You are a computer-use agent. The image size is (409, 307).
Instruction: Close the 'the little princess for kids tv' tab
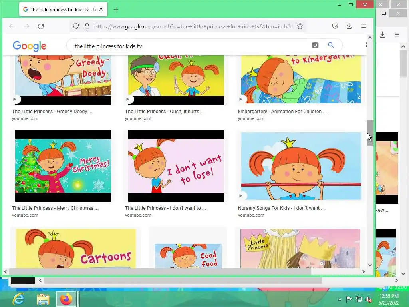(101, 10)
